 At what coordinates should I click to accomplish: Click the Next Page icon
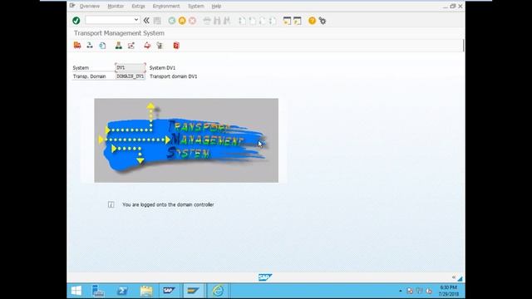pyautogui.click(x=263, y=21)
